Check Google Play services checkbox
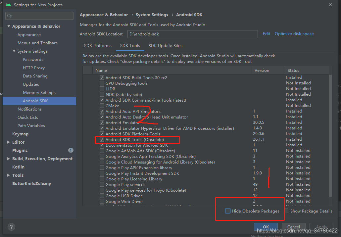Viewport: 341px width, 237px height. tap(102, 184)
